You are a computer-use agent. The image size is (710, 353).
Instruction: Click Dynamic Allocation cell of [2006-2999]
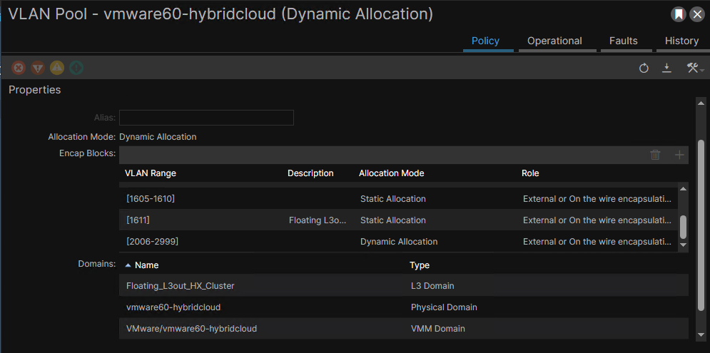click(x=399, y=242)
